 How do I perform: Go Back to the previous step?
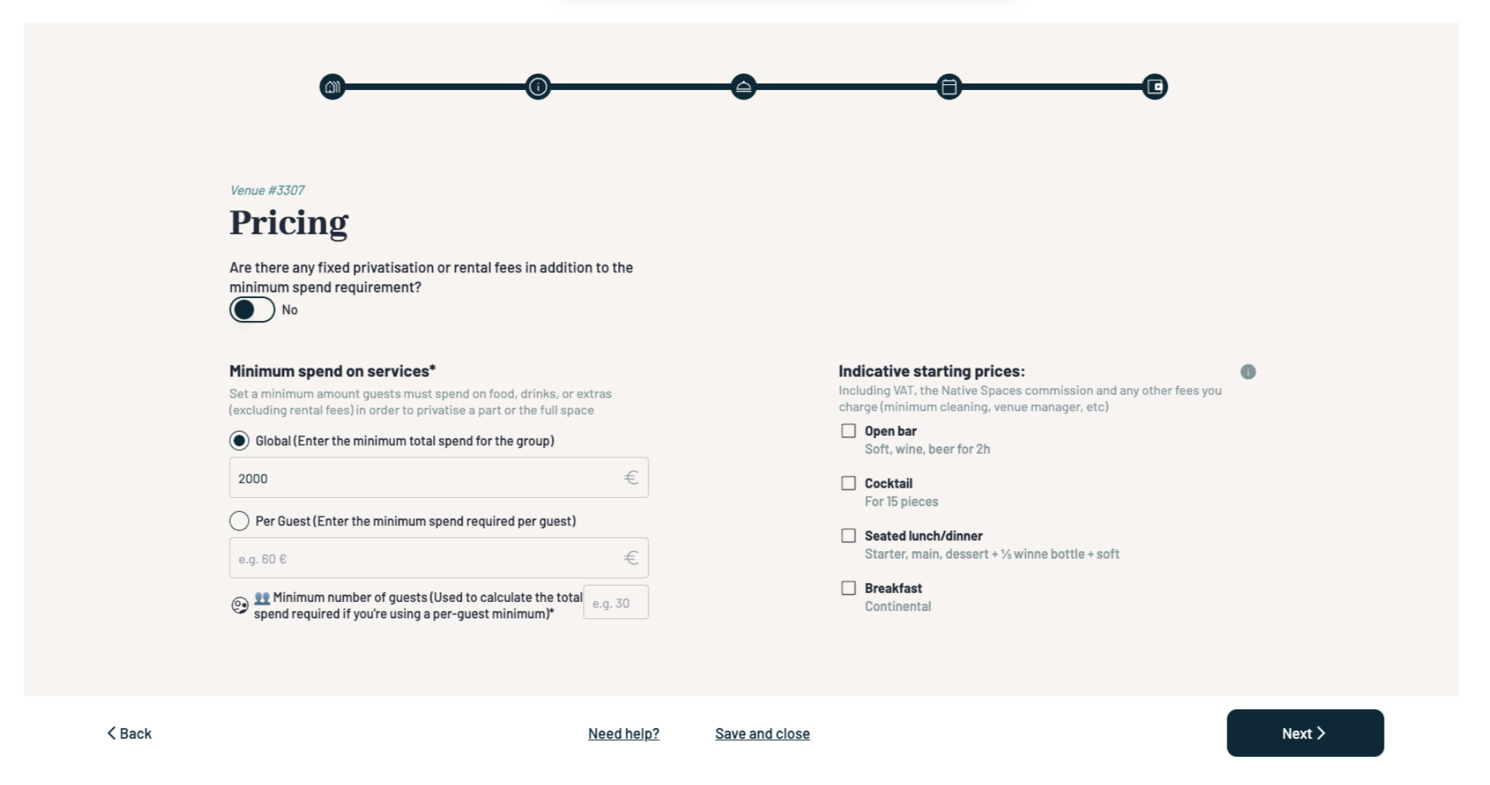[x=130, y=733]
